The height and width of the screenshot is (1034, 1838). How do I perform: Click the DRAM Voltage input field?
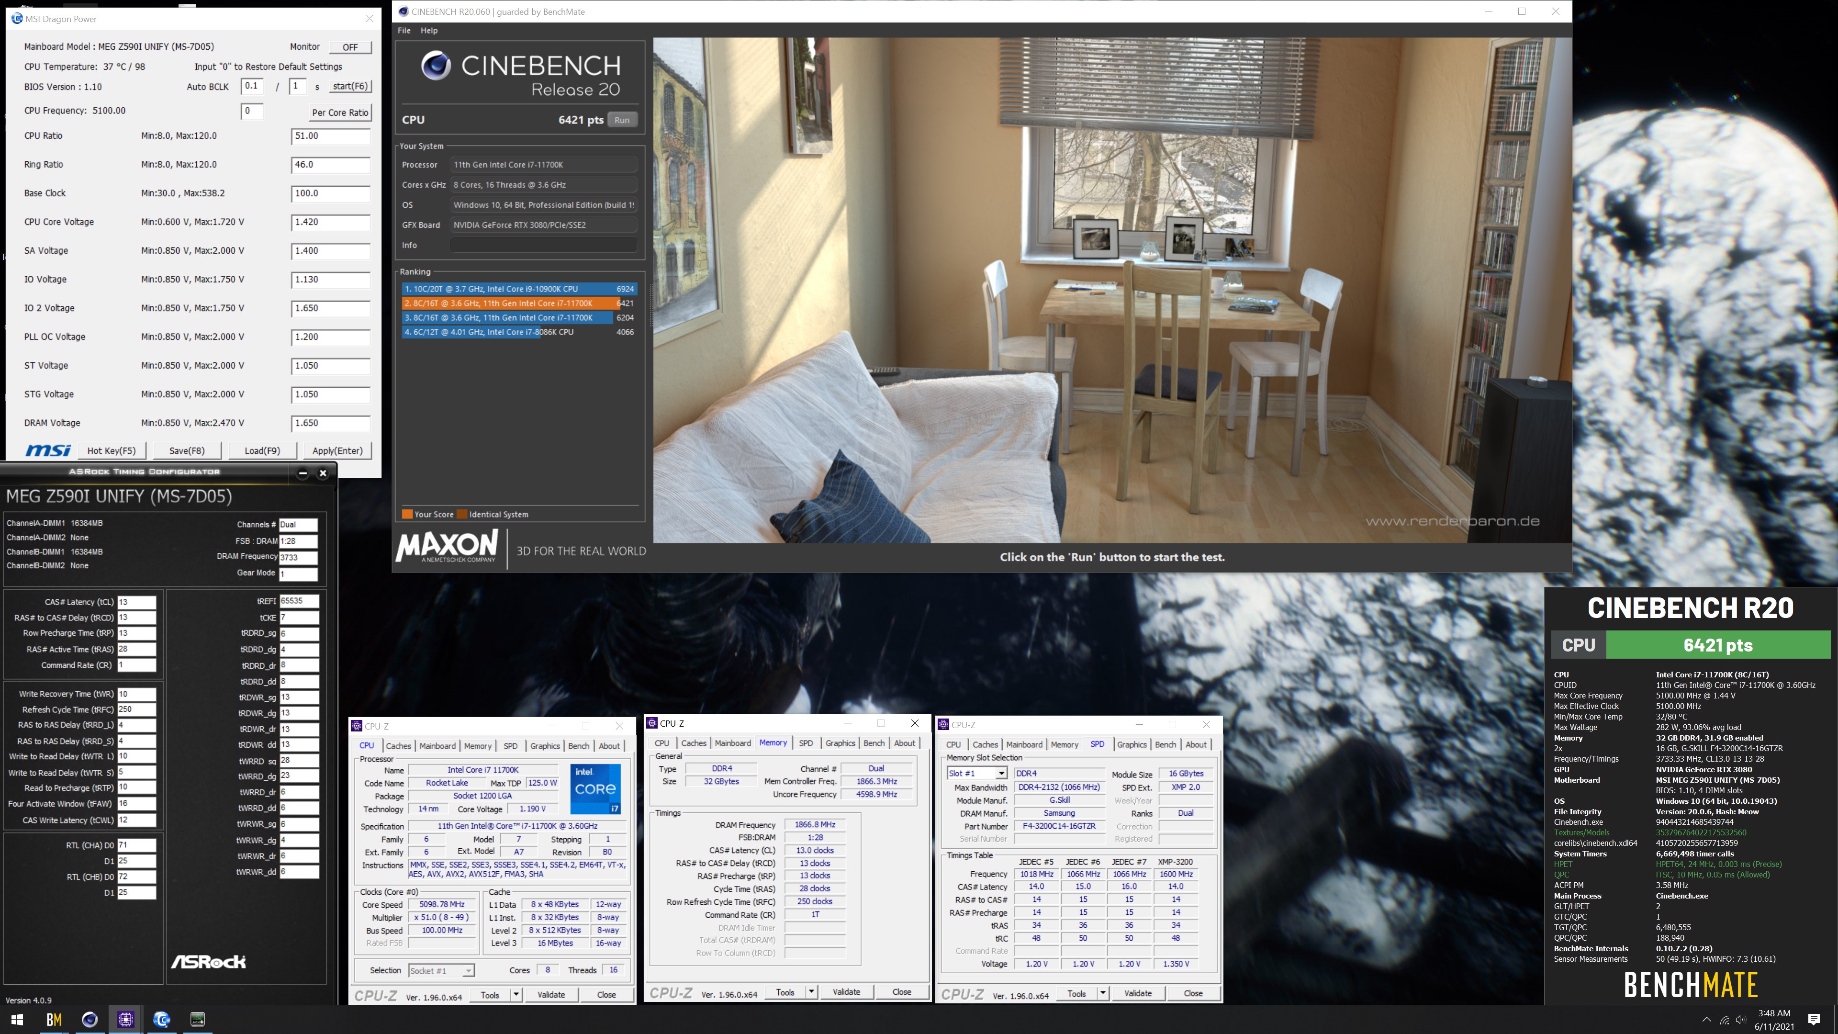pyautogui.click(x=330, y=423)
